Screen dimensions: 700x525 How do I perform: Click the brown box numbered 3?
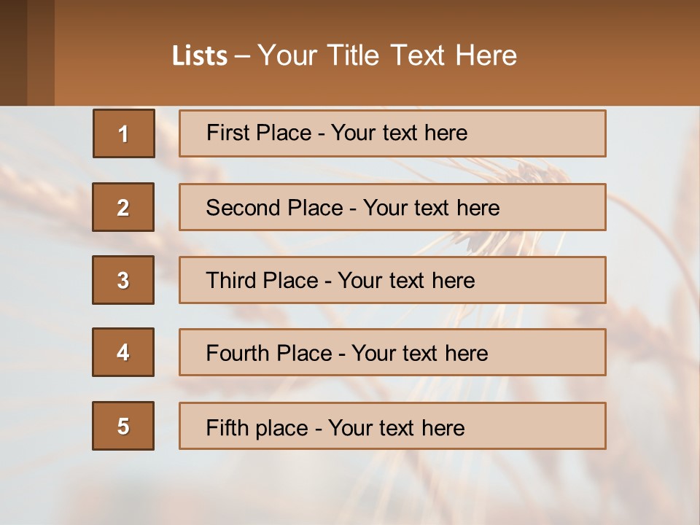[x=123, y=280]
